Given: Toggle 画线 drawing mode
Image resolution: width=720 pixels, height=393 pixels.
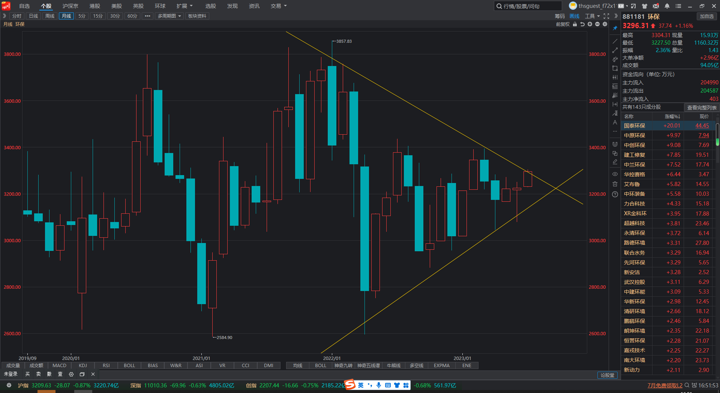Looking at the screenshot, I should [574, 16].
